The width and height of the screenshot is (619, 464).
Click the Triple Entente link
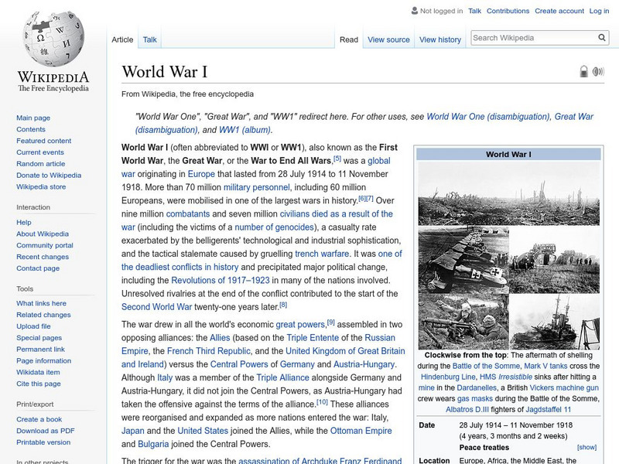pos(313,338)
